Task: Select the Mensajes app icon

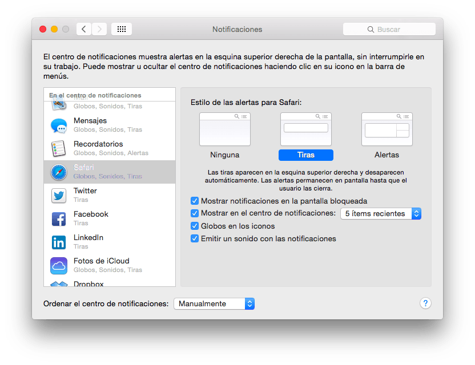Action: point(59,125)
